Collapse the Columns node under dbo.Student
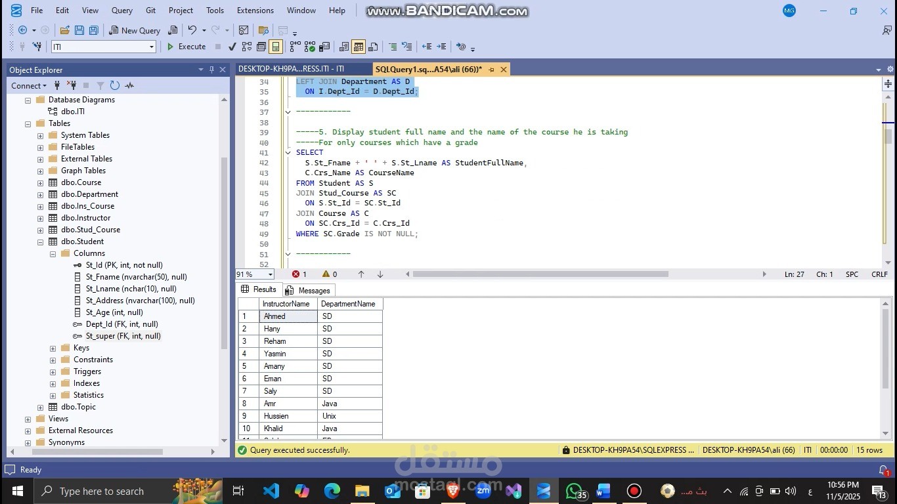897x504 pixels. 52,253
